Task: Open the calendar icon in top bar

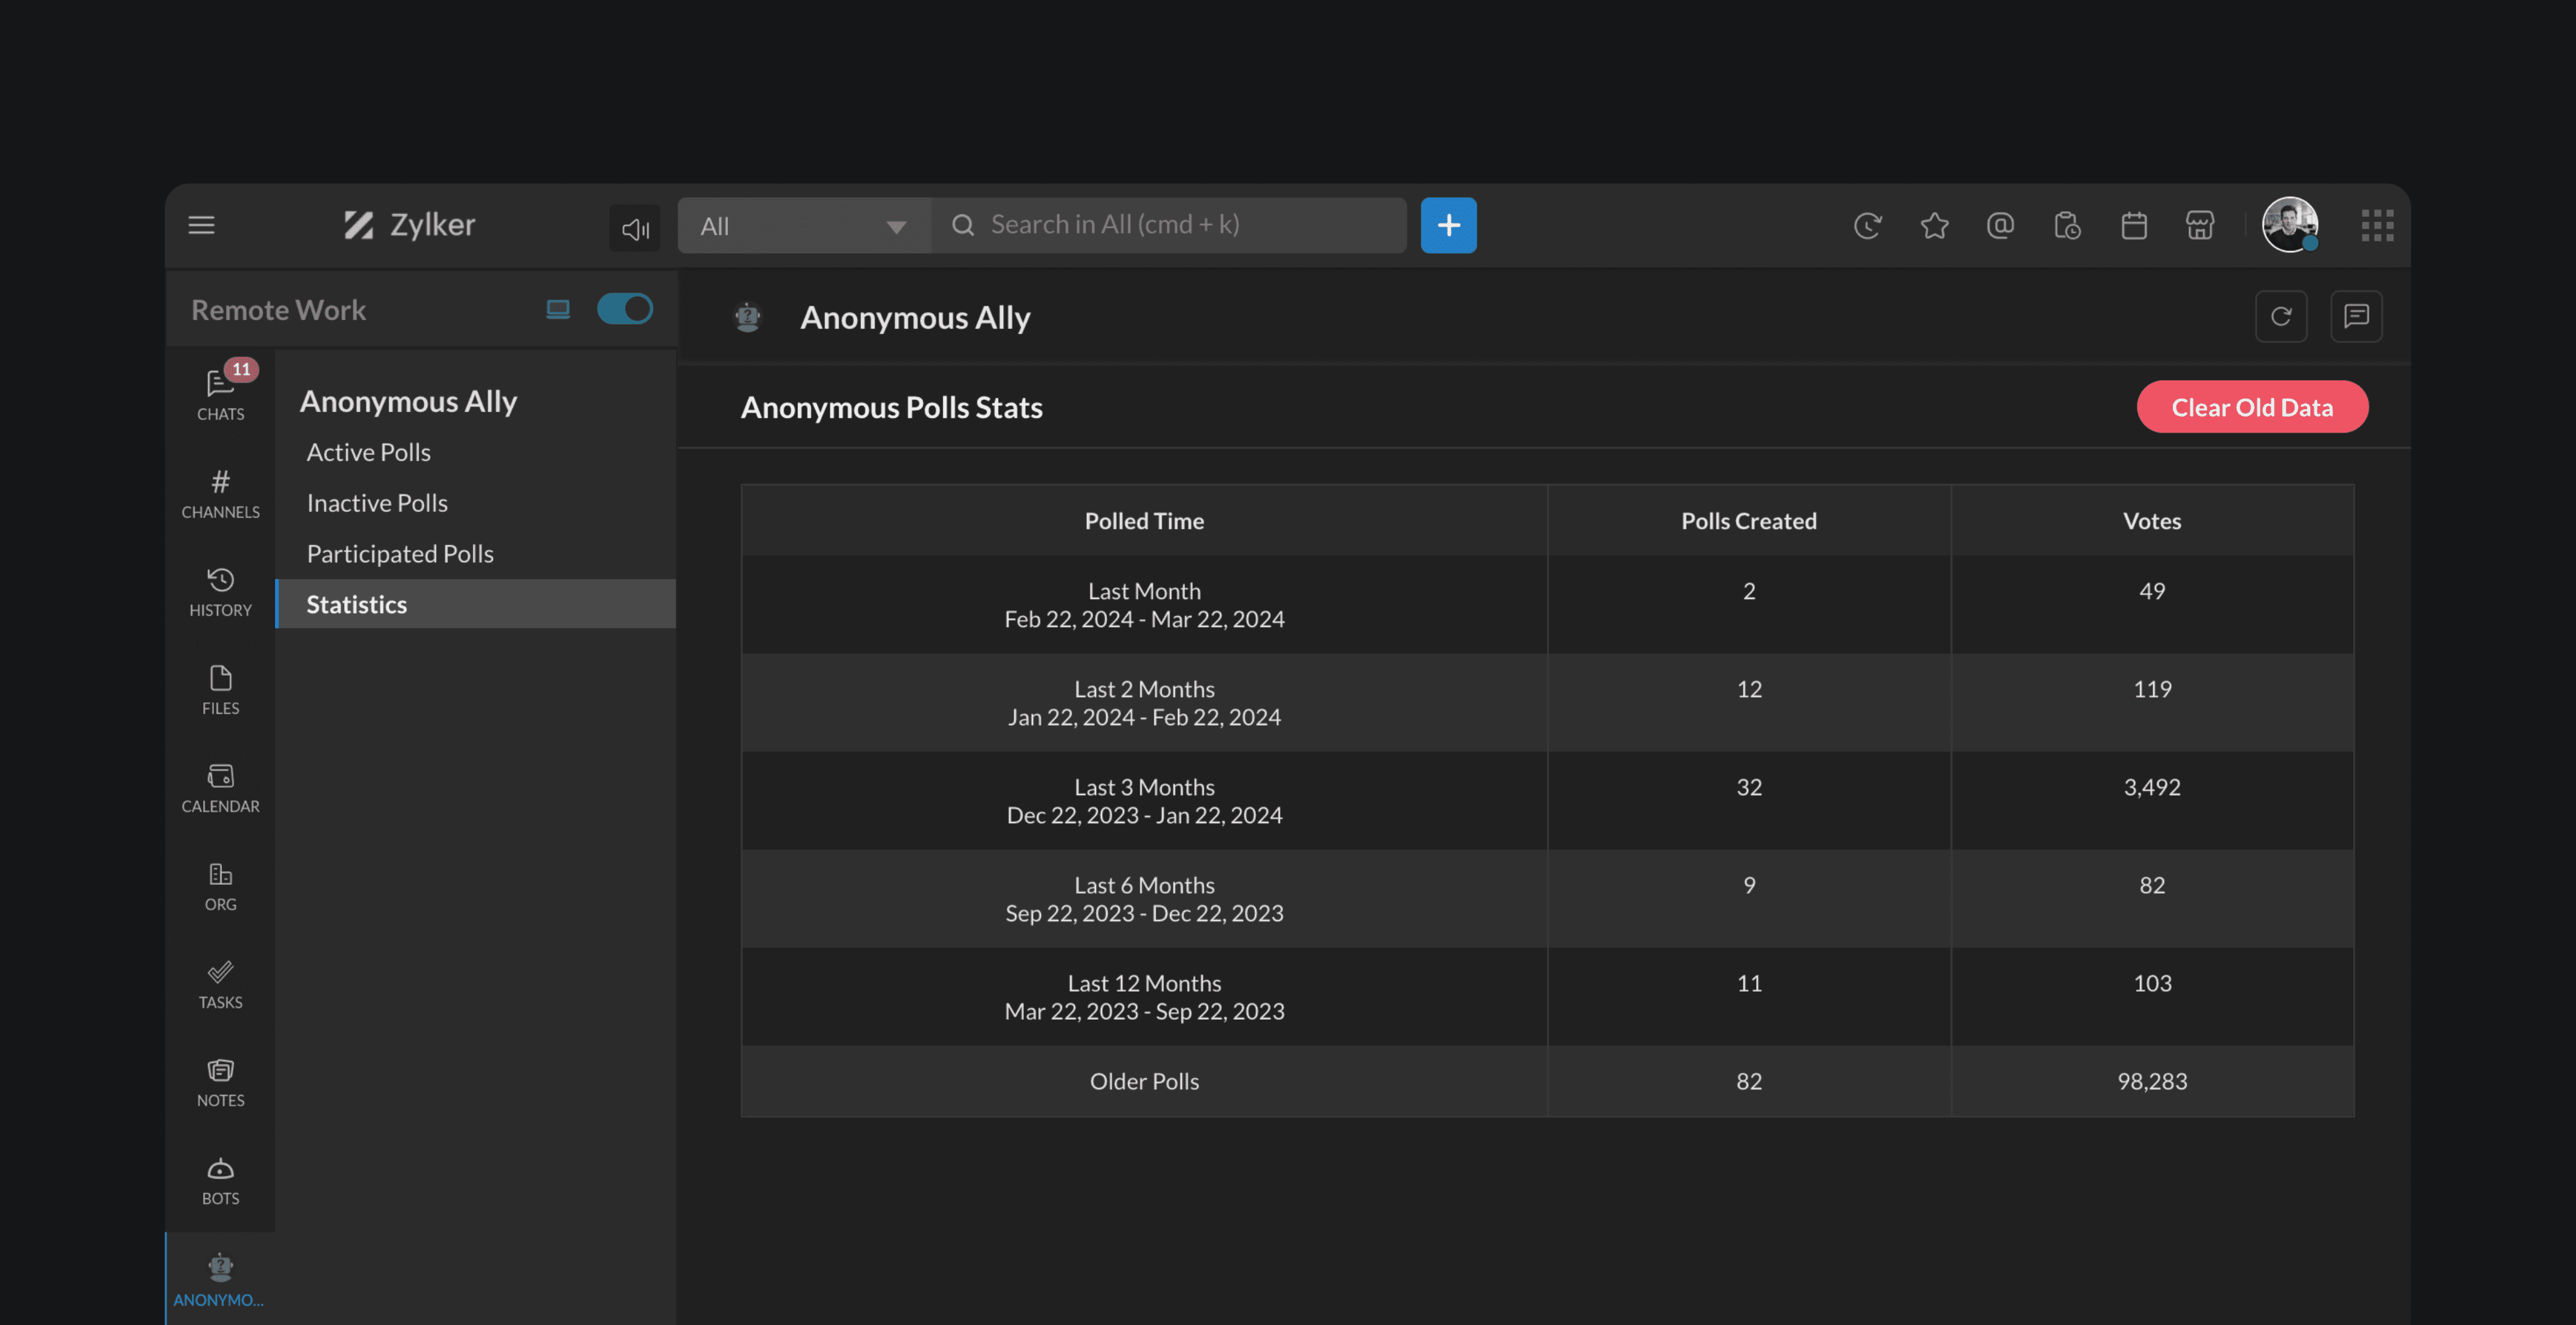Action: pos(2134,225)
